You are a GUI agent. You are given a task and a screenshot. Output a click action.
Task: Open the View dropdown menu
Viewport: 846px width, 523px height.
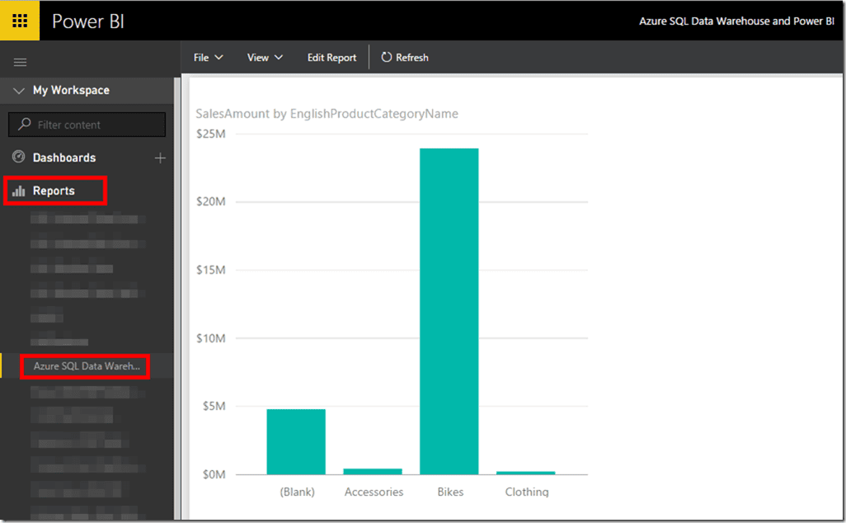[263, 57]
